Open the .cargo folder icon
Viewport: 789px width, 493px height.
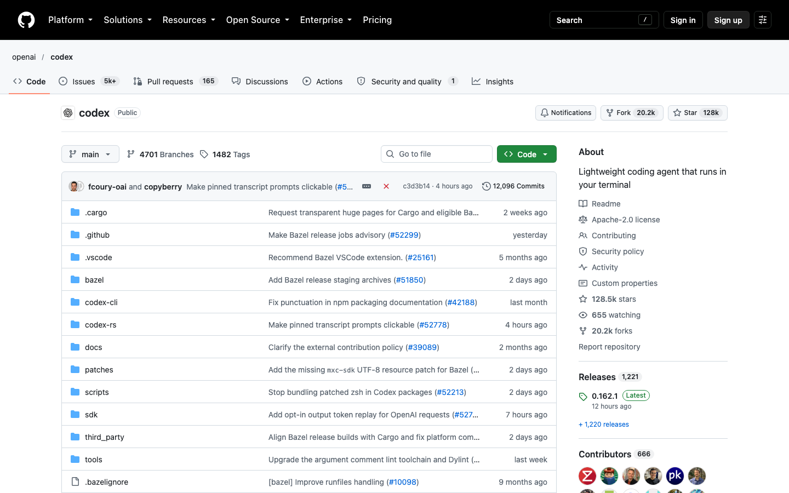pos(75,213)
